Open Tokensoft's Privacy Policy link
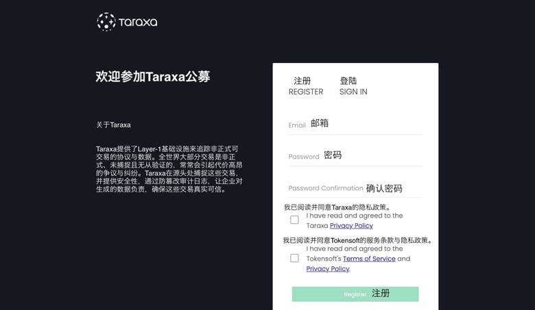This screenshot has width=535, height=310. click(328, 269)
